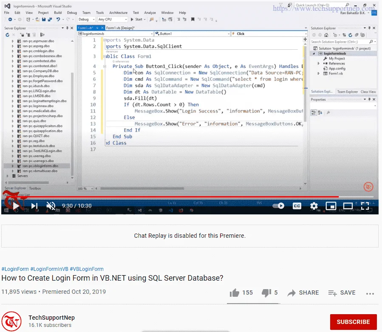Click Properties alphabetical sort icon
The image size is (382, 332).
(x=320, y=113)
